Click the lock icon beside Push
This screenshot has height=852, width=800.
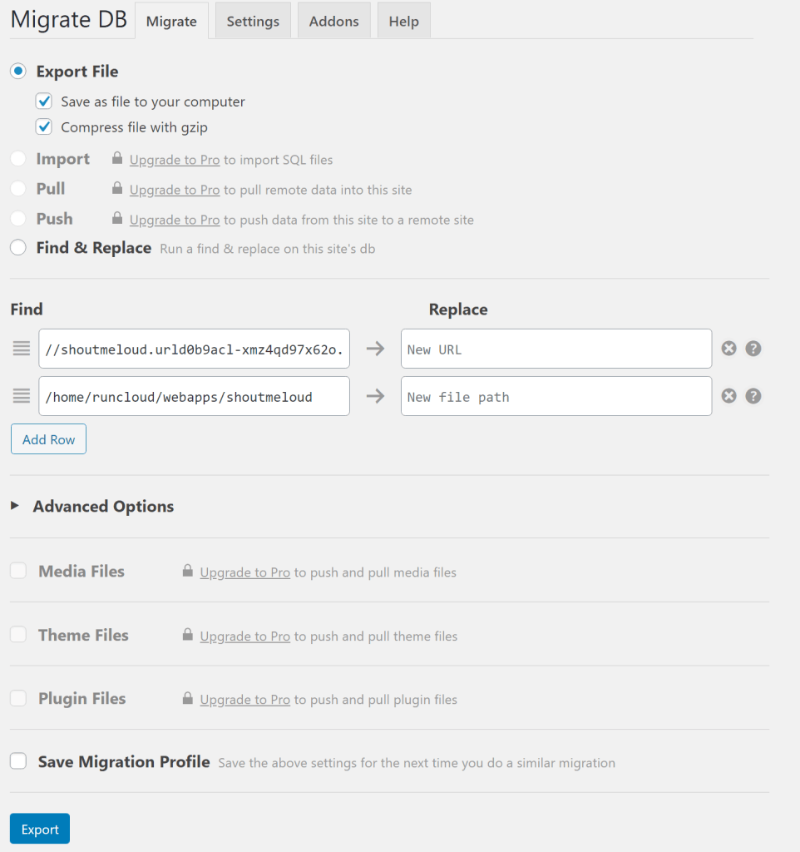click(116, 218)
